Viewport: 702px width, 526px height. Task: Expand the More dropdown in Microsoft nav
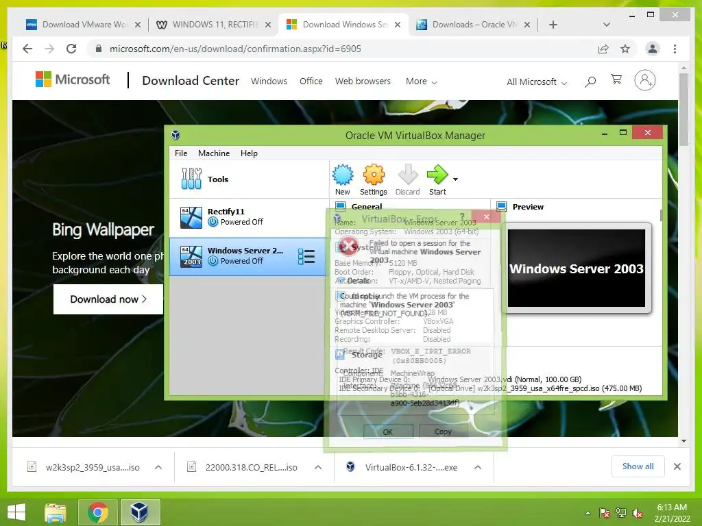[422, 82]
